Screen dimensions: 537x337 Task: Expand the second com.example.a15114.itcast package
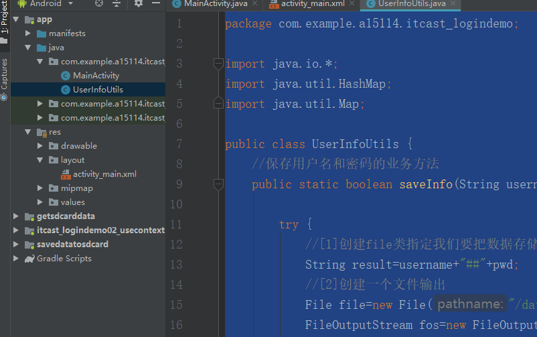coord(40,104)
